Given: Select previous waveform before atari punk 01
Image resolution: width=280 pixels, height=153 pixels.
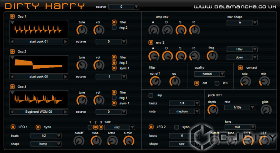Looking at the screenshot, I should (x=12, y=41).
